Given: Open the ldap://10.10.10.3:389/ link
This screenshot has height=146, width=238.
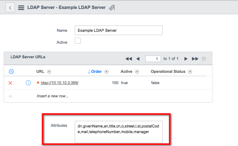Looking at the screenshot, I should pos(59,83).
